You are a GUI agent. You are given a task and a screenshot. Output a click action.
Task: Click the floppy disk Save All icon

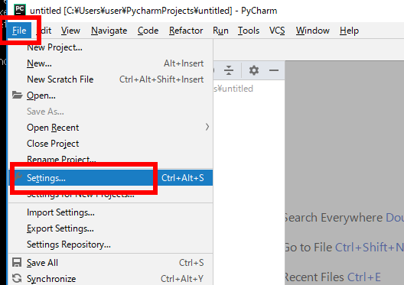pos(17,262)
